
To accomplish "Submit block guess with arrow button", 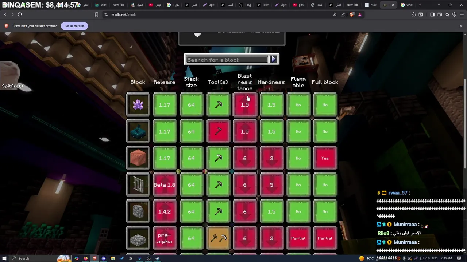I will click(273, 59).
